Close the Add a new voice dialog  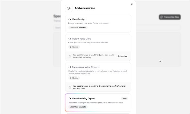(132, 4)
